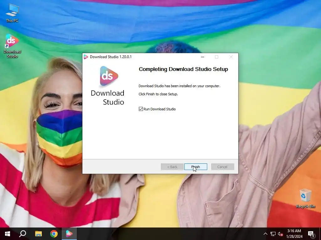This screenshot has width=321, height=240.
Task: Open the This PC desktop icon
Action: tap(12, 13)
